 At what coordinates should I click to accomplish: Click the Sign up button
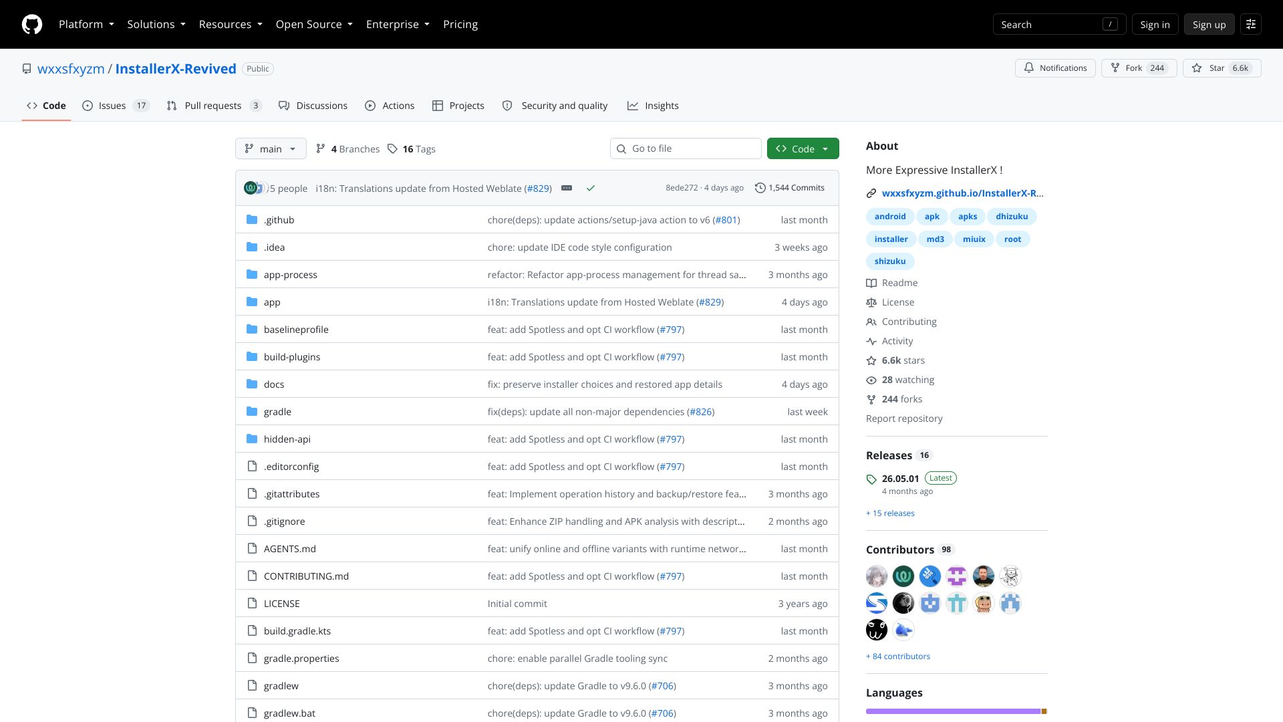pos(1209,25)
